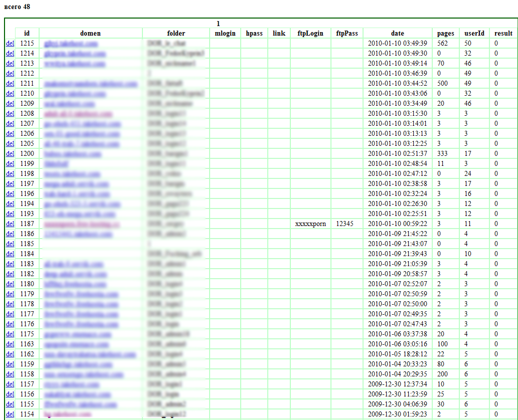518x420 pixels.
Task: Open the domain link in row 1214
Action: (75, 54)
